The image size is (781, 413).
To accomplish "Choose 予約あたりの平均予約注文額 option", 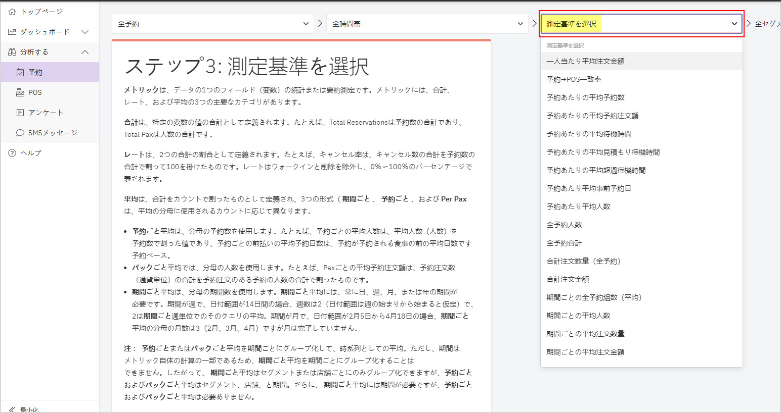I will (641, 116).
